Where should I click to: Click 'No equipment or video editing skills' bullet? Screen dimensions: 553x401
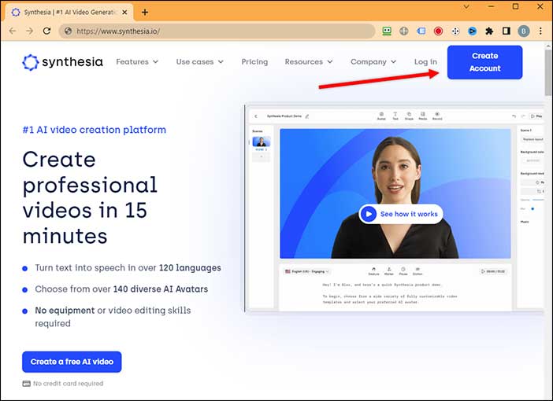click(113, 317)
